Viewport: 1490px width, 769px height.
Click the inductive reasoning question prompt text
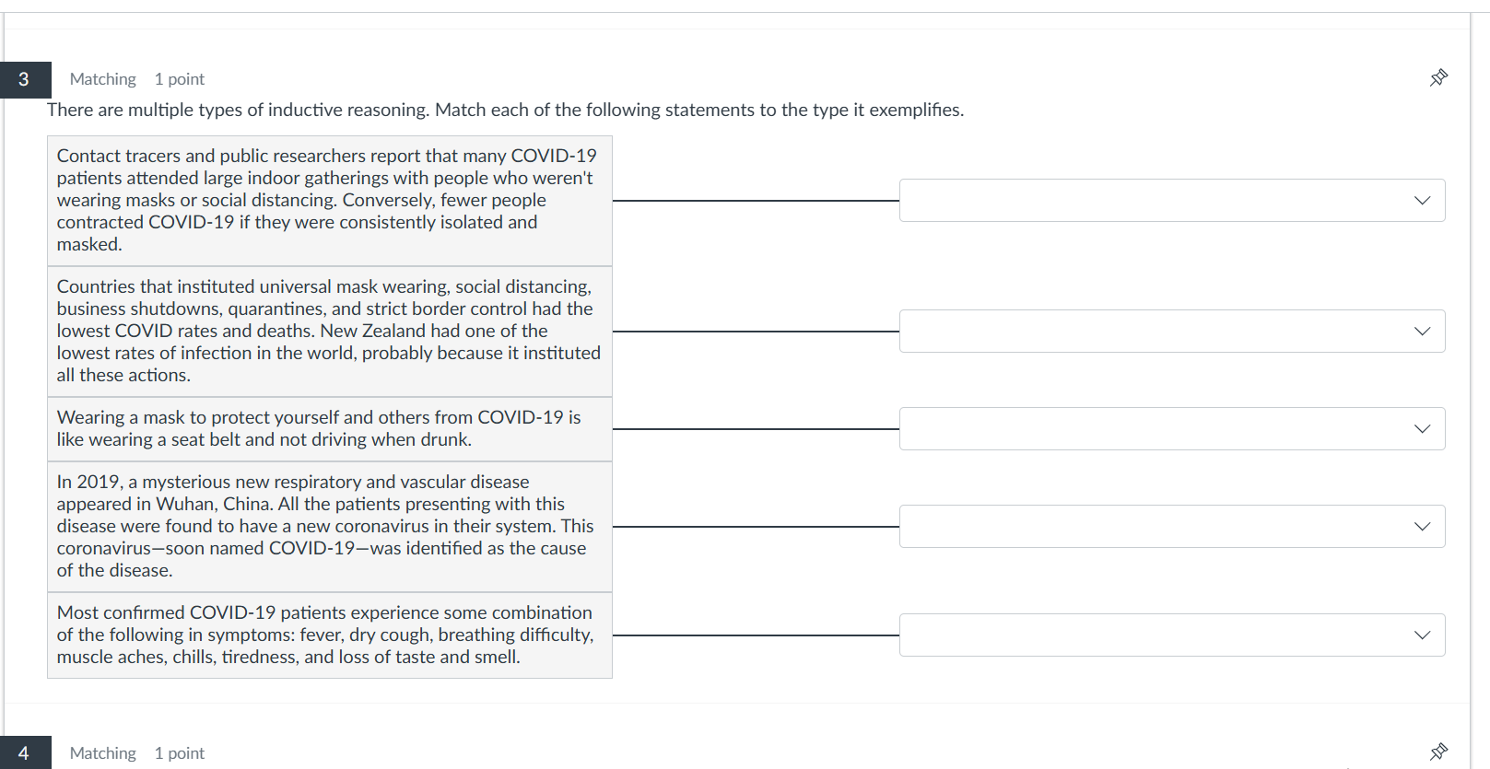point(506,110)
